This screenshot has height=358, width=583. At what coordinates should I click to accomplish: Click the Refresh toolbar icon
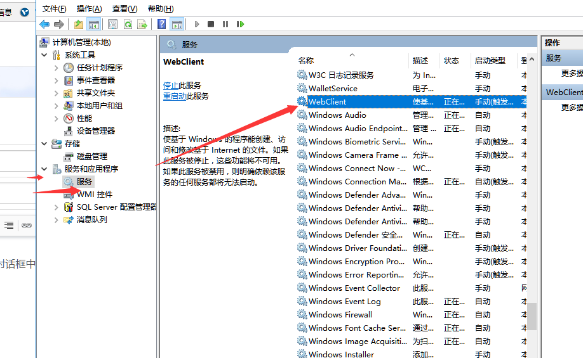coord(128,24)
